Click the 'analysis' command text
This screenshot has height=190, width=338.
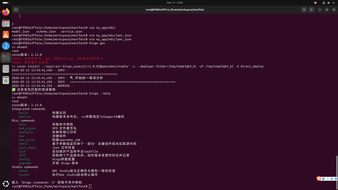25,132
